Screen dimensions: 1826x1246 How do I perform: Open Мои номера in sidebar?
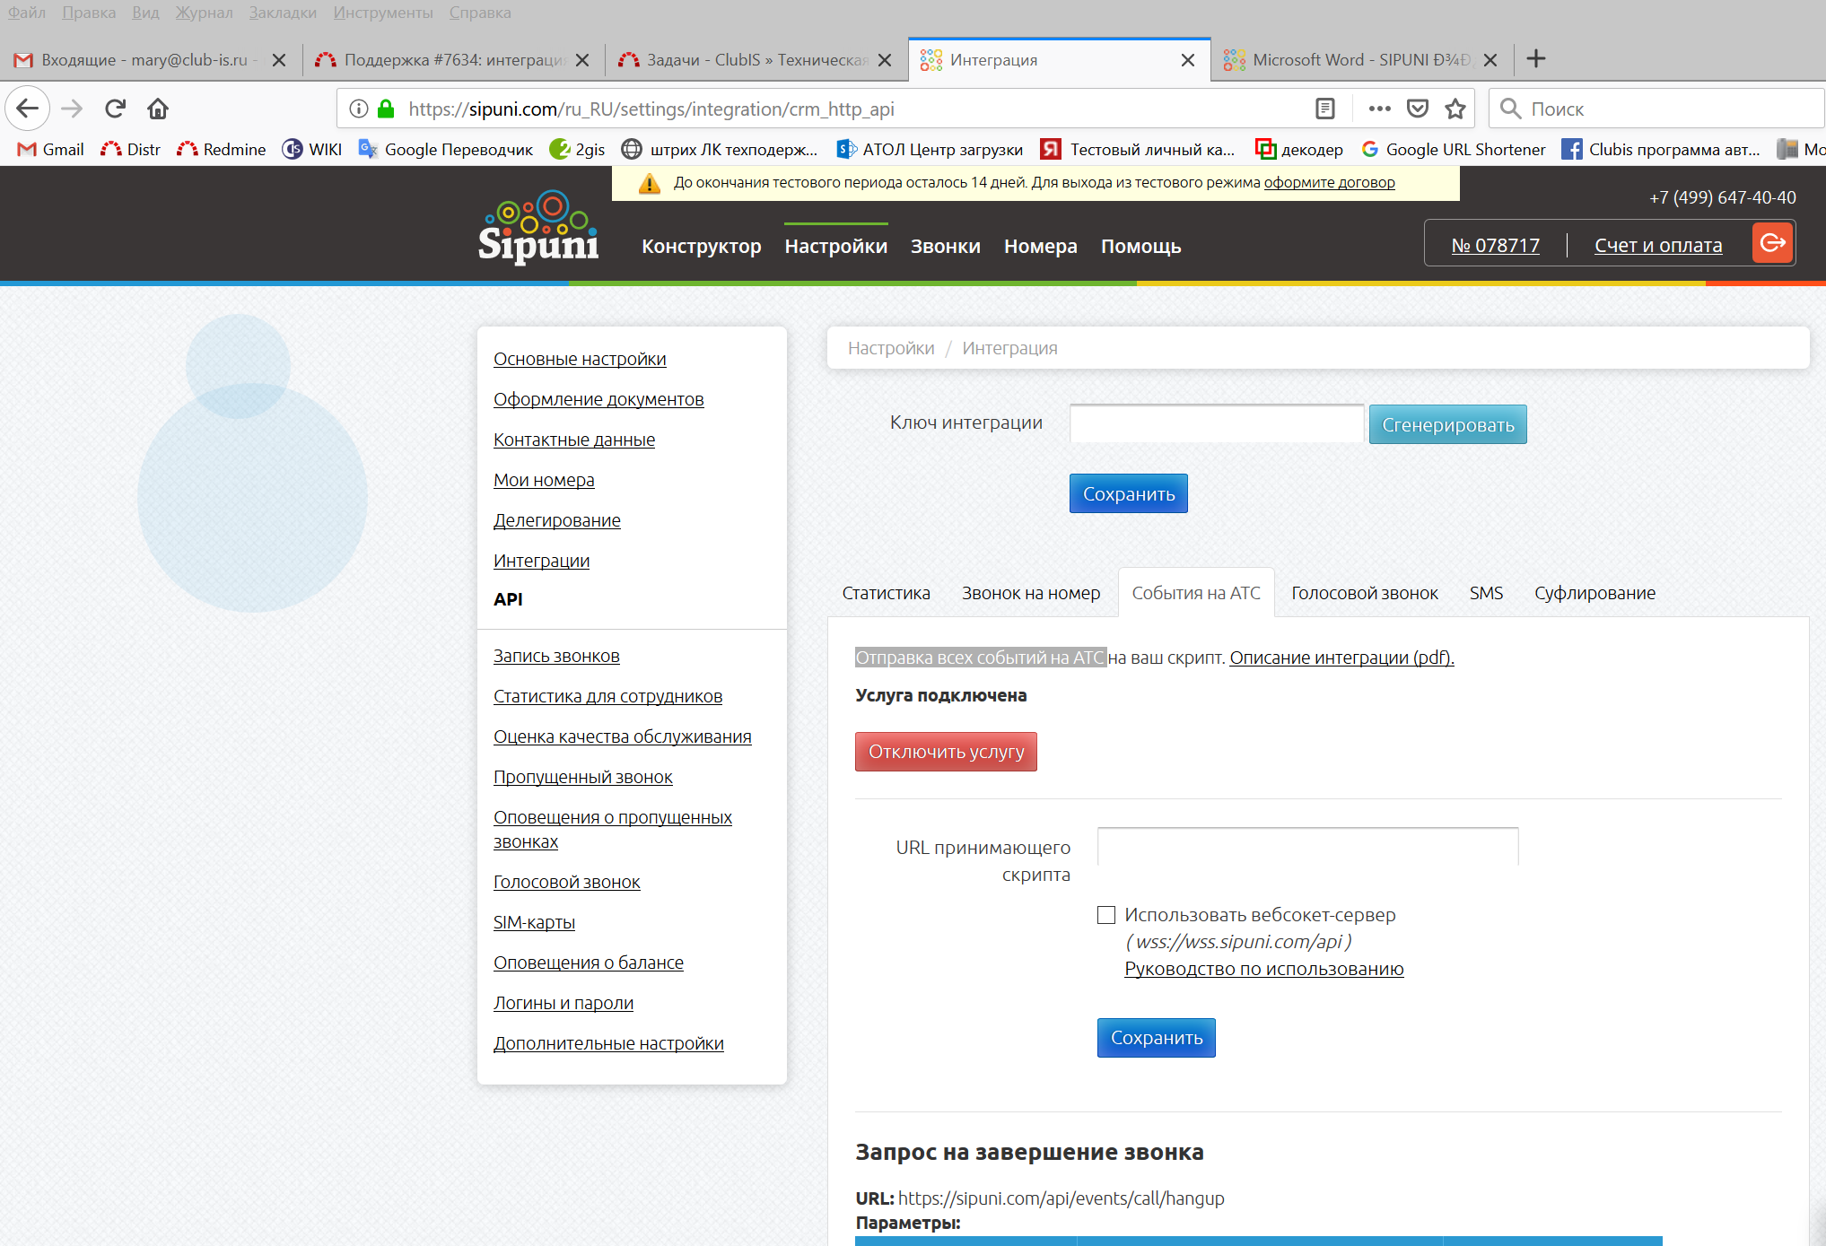[544, 480]
